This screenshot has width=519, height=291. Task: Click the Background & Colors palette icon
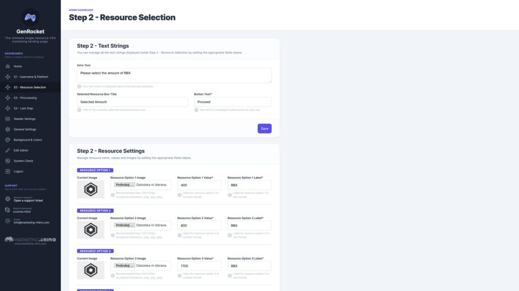[8, 140]
